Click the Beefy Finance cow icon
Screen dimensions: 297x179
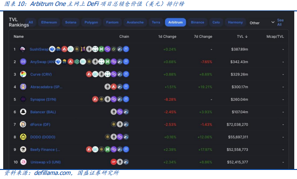click(x=23, y=149)
